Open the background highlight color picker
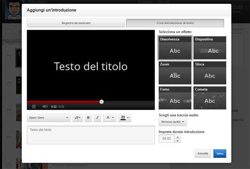 coord(125,118)
